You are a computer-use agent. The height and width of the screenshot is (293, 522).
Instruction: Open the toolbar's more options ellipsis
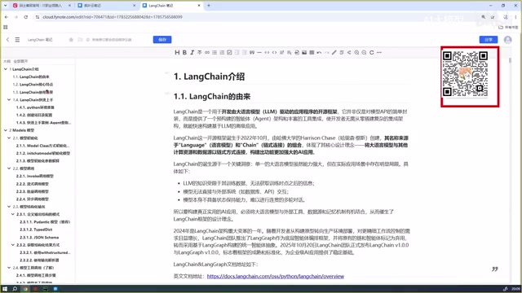click(379, 52)
